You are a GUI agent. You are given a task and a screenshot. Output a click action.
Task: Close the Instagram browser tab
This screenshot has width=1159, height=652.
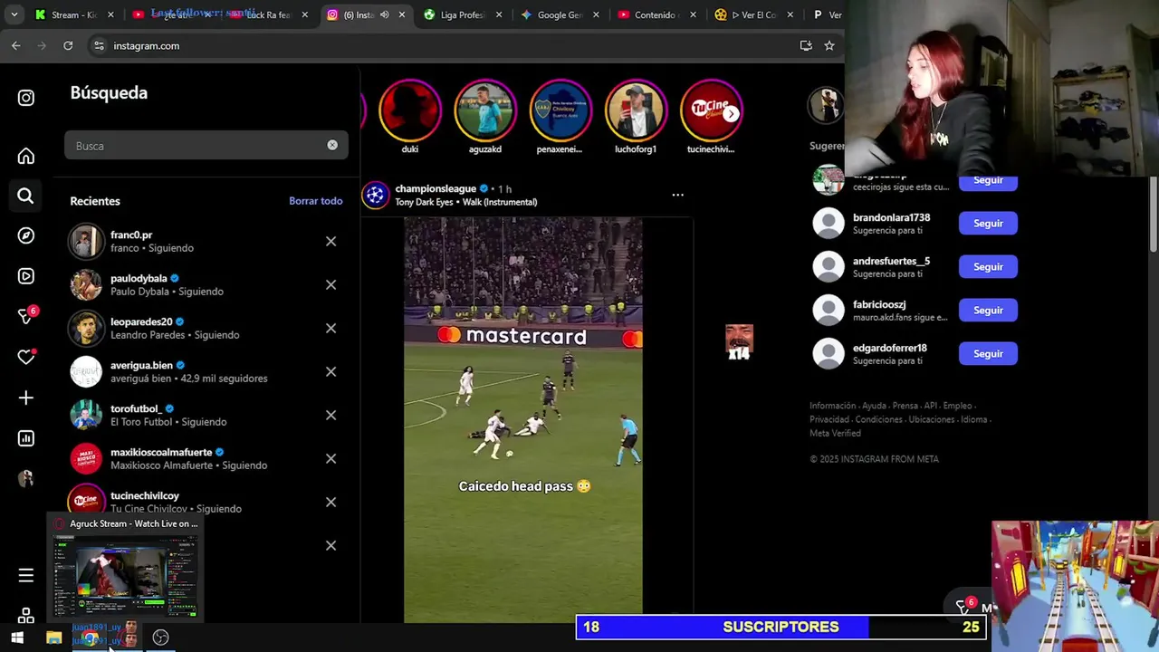click(x=402, y=14)
